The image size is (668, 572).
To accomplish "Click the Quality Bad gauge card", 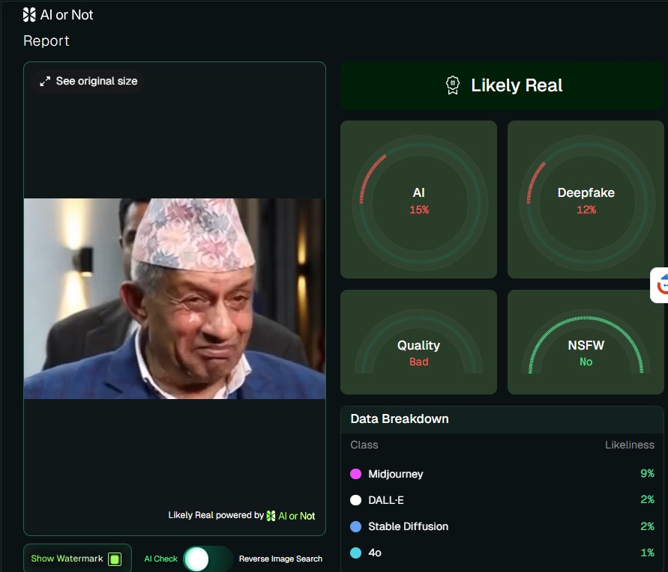I will [x=419, y=342].
